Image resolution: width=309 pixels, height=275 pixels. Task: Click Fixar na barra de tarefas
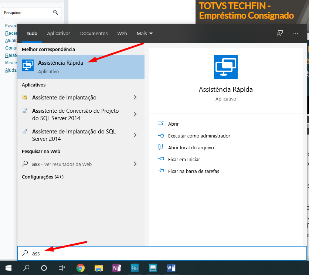[x=194, y=171]
